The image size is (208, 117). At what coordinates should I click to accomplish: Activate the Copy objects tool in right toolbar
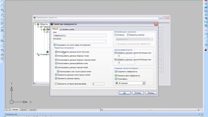coord(206,18)
